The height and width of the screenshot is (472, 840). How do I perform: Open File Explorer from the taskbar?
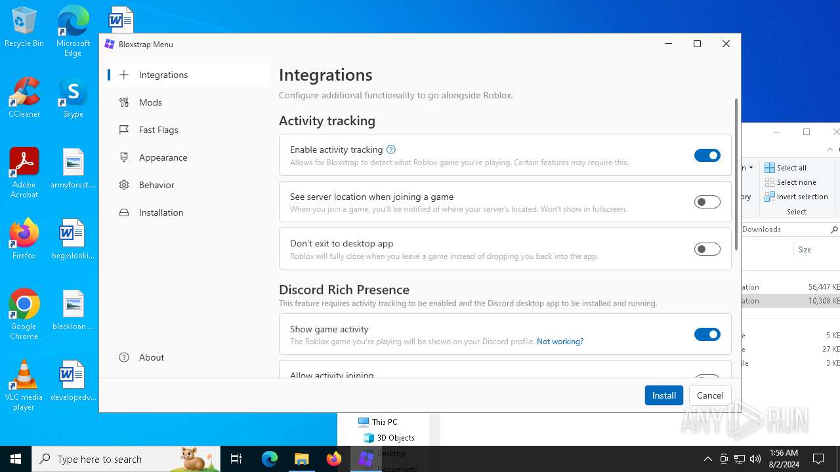click(302, 459)
